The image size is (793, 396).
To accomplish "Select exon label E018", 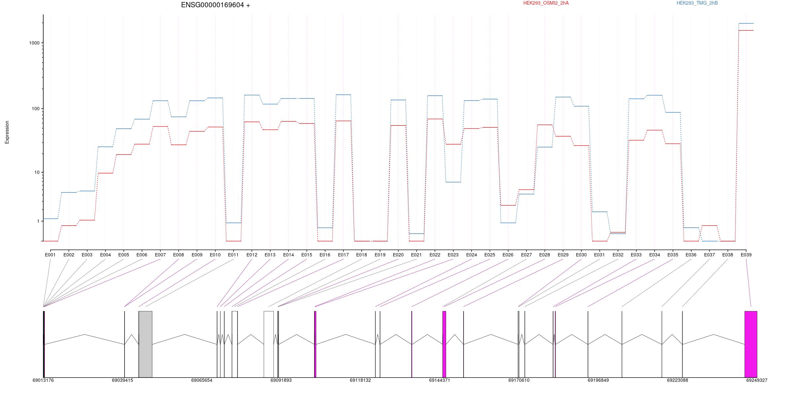I will click(361, 255).
